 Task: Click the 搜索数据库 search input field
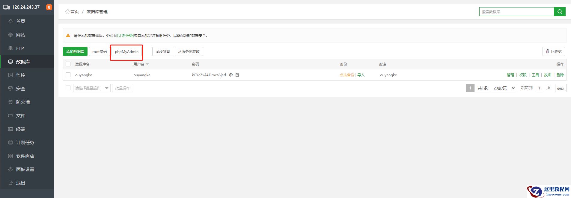[x=516, y=12]
